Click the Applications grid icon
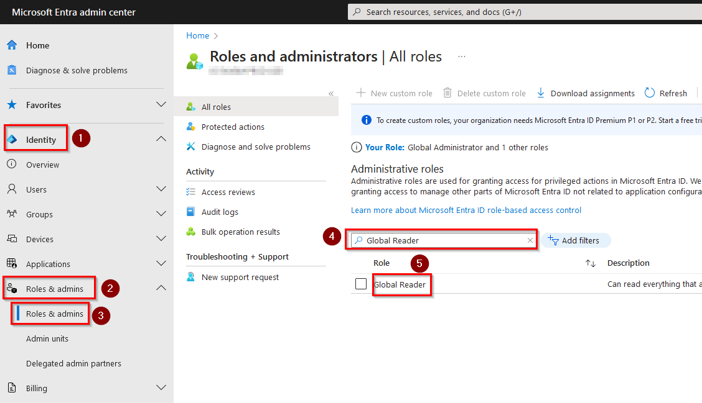The width and height of the screenshot is (702, 403). click(12, 264)
